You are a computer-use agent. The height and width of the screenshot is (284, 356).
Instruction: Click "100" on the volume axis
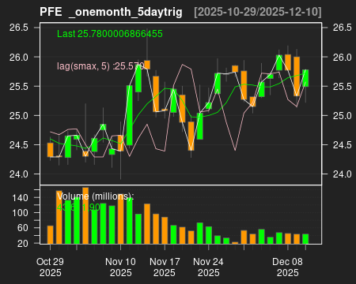[x=20, y=213]
